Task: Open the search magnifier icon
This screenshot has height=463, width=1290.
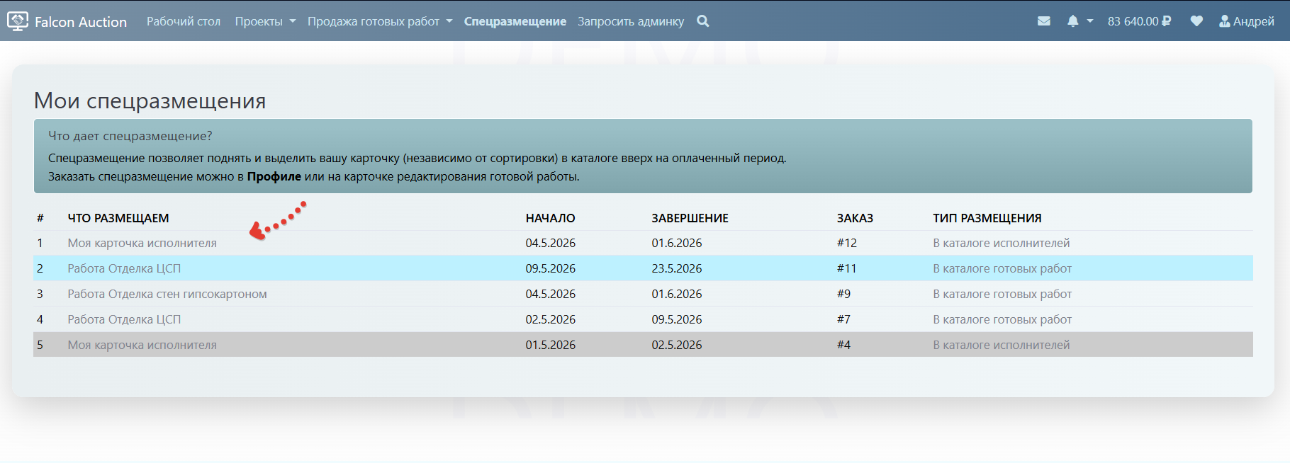Action: click(x=702, y=21)
